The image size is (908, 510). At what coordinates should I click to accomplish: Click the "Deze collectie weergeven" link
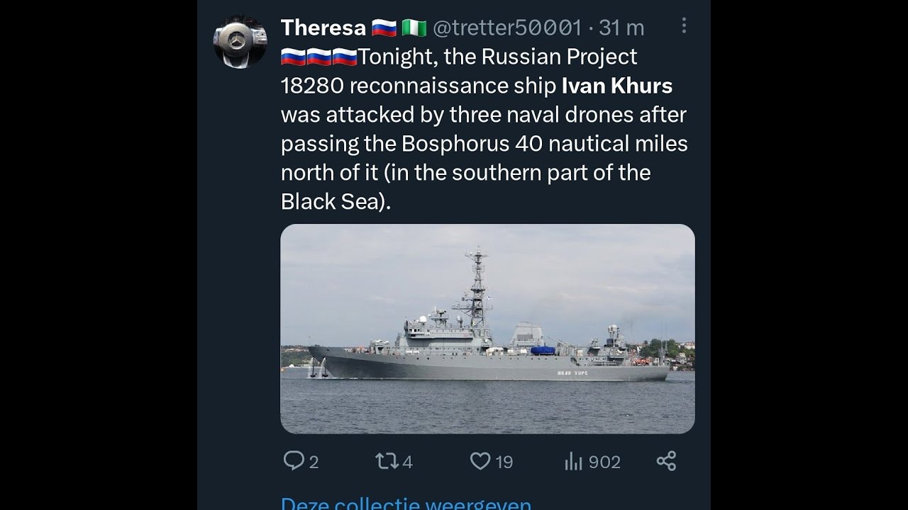[x=406, y=503]
